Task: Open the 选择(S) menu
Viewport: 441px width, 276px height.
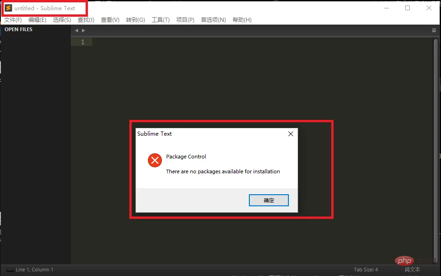Action: pos(62,20)
